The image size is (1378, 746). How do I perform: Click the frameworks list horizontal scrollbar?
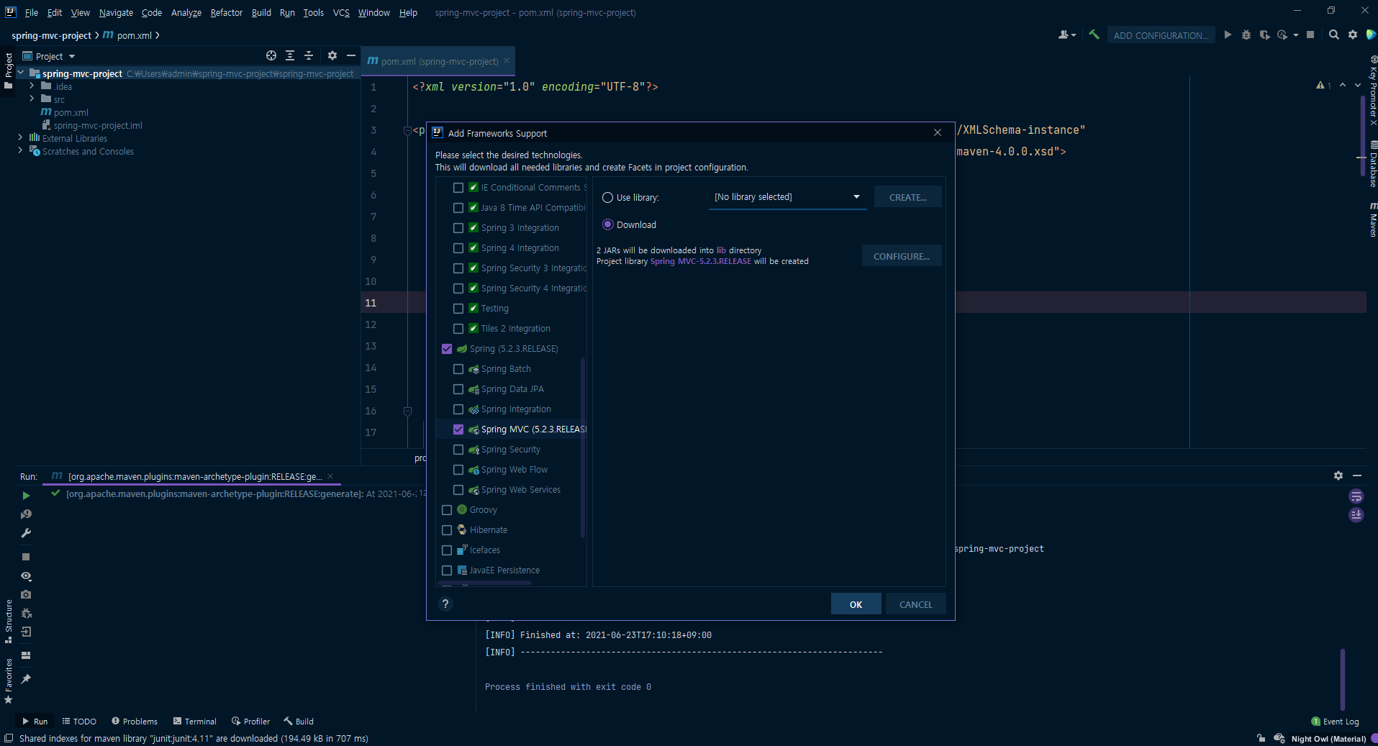point(484,583)
